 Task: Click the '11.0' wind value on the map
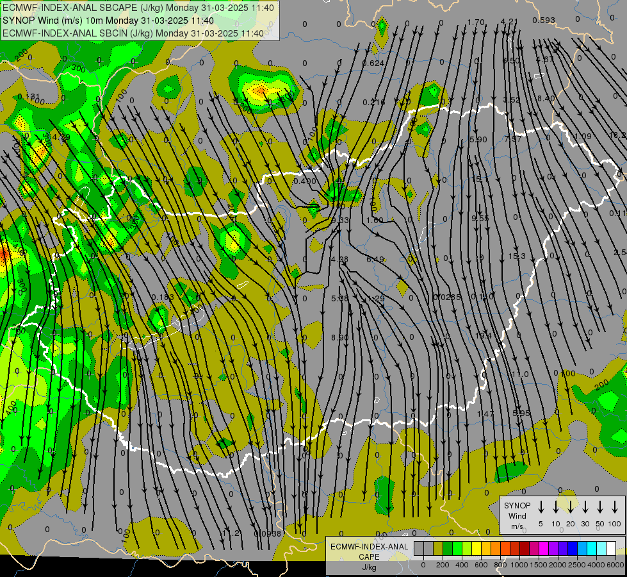[x=520, y=374]
